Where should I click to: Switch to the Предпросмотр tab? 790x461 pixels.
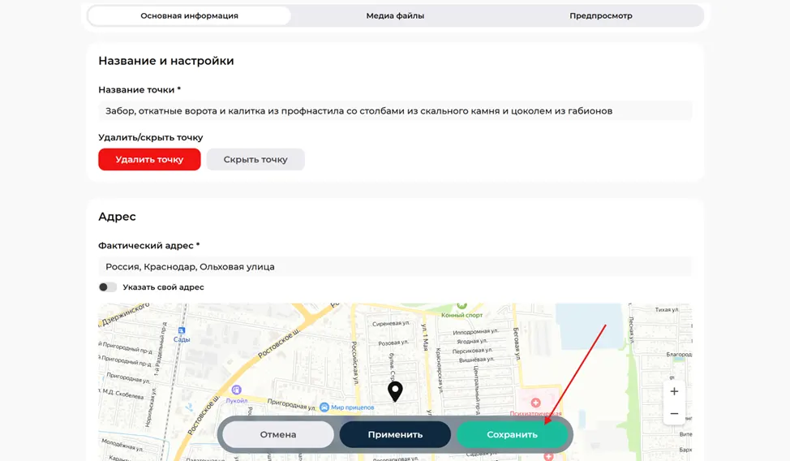tap(600, 15)
